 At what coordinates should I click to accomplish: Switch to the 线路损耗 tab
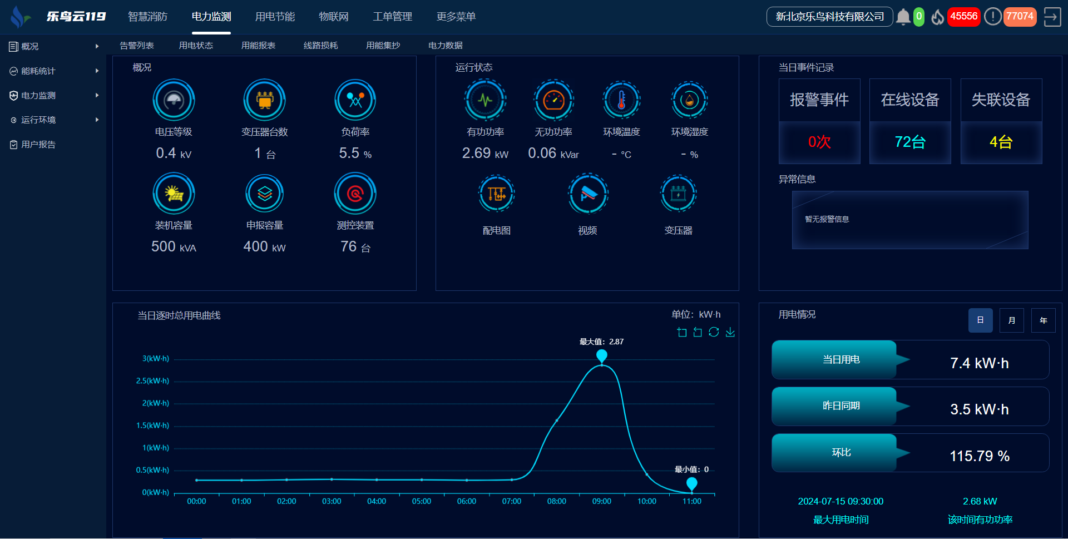[320, 46]
